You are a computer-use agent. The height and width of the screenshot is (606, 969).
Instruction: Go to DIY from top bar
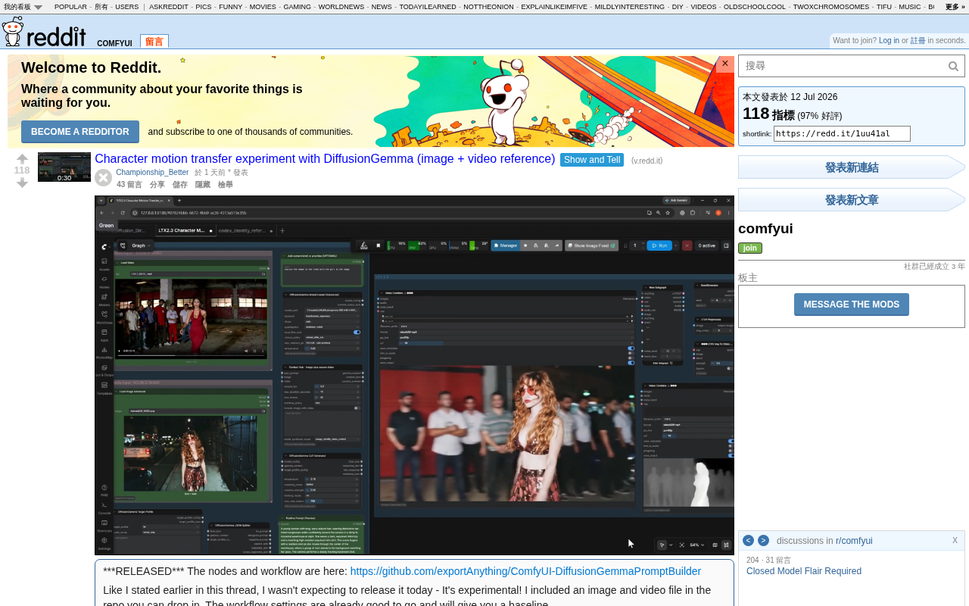tap(678, 7)
